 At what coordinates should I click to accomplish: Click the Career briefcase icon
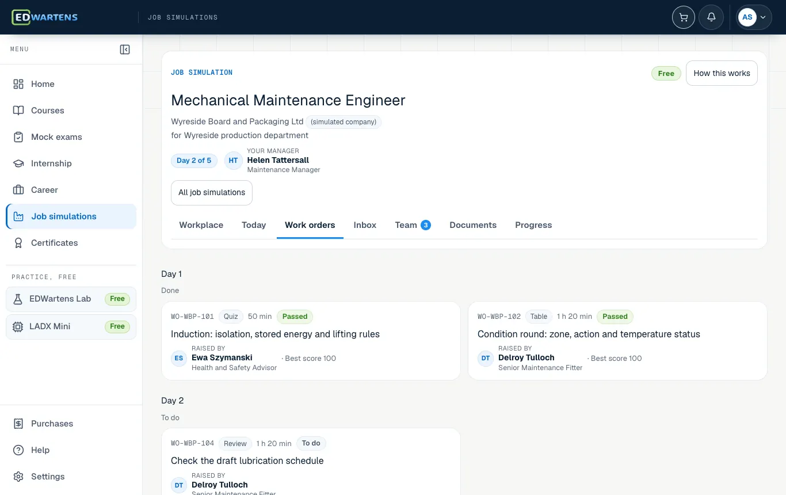(x=18, y=190)
